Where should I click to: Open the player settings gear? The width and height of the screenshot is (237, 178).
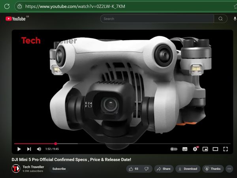point(195,149)
